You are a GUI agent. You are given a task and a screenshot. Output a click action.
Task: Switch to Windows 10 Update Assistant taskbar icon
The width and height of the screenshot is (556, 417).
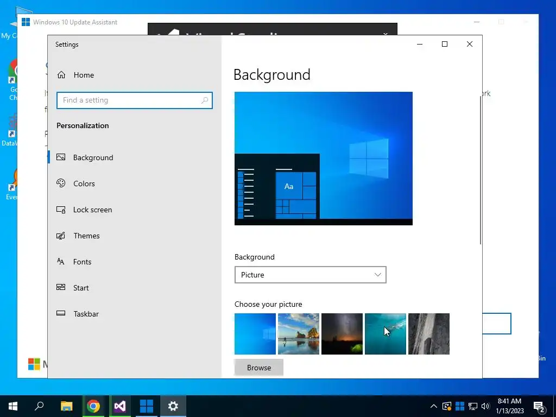coord(147,406)
